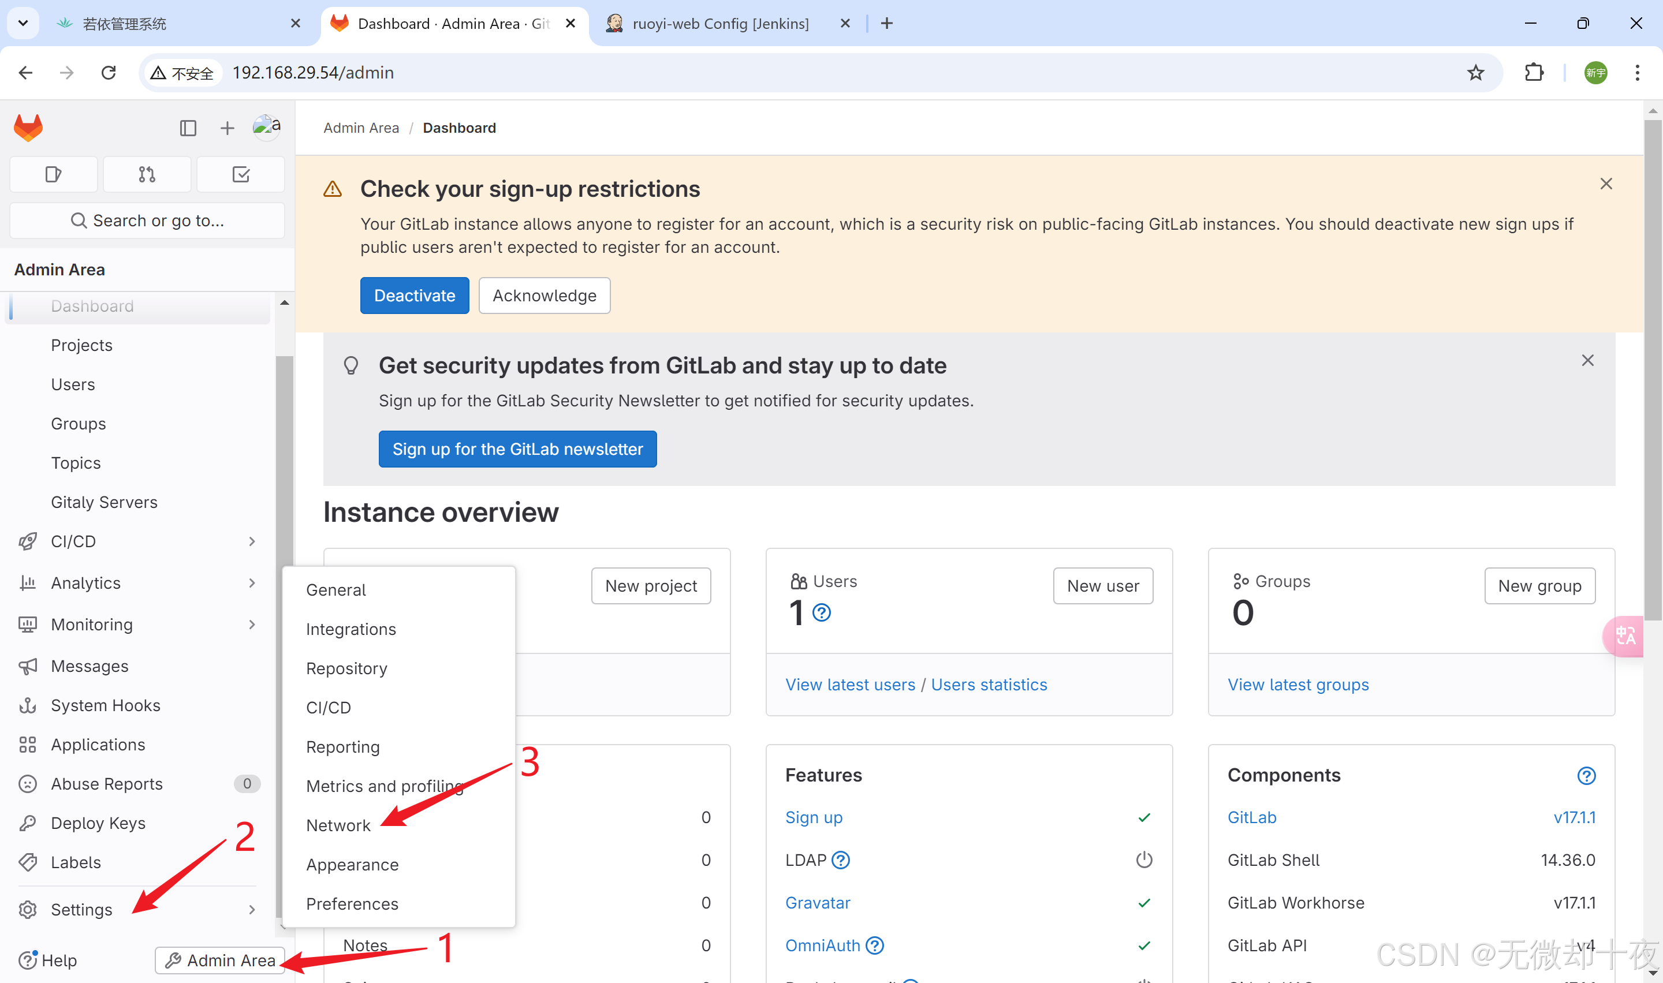Click the plus create new icon

coord(228,128)
